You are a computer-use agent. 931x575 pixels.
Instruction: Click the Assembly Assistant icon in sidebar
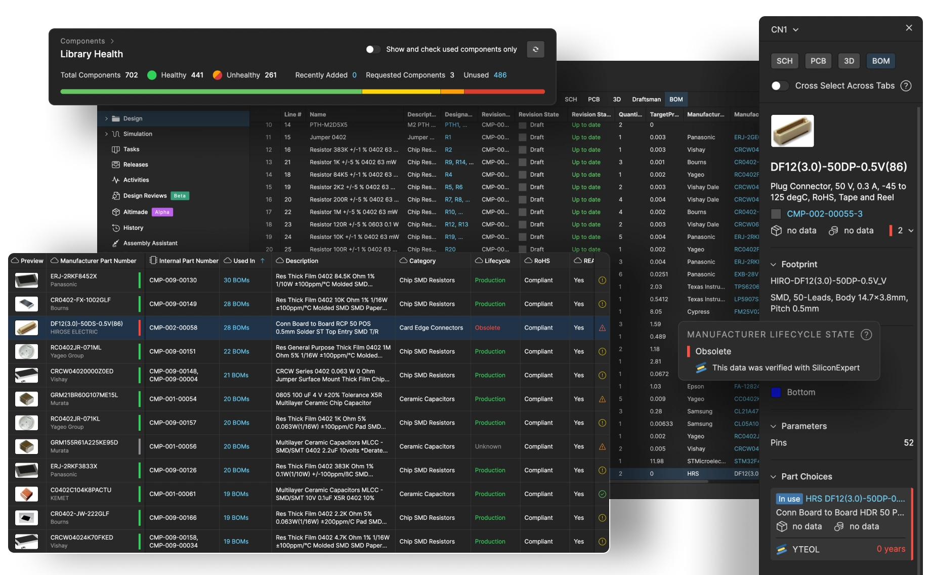[x=116, y=243]
